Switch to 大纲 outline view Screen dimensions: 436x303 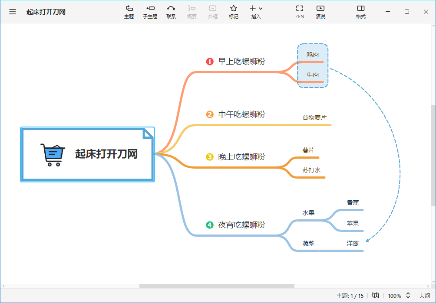[x=424, y=296]
